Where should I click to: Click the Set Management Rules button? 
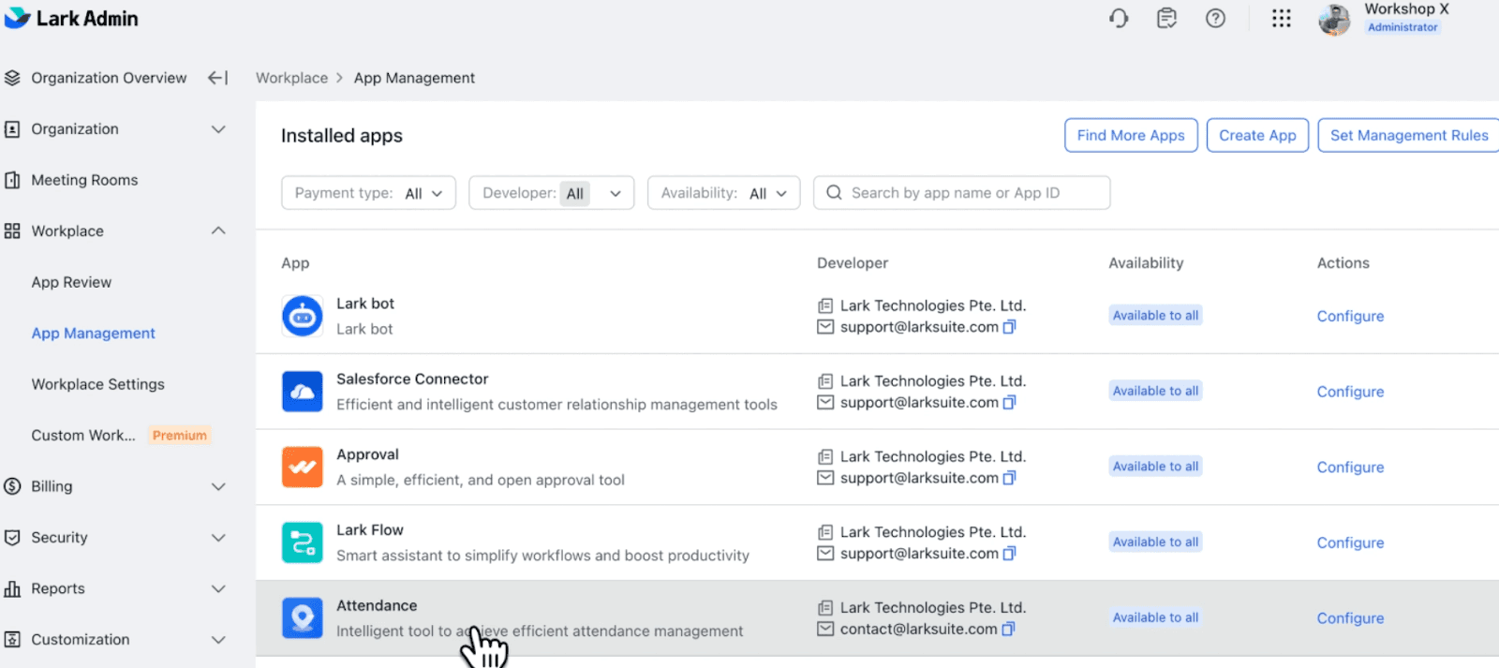pos(1408,135)
